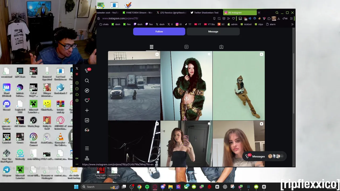Open Instagram Explore compass icon
This screenshot has height=191, width=340.
point(87,90)
